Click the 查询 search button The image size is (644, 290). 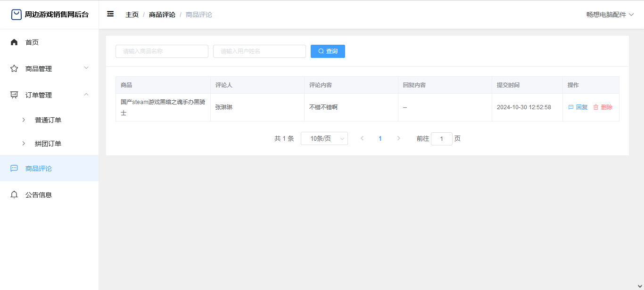(x=328, y=51)
